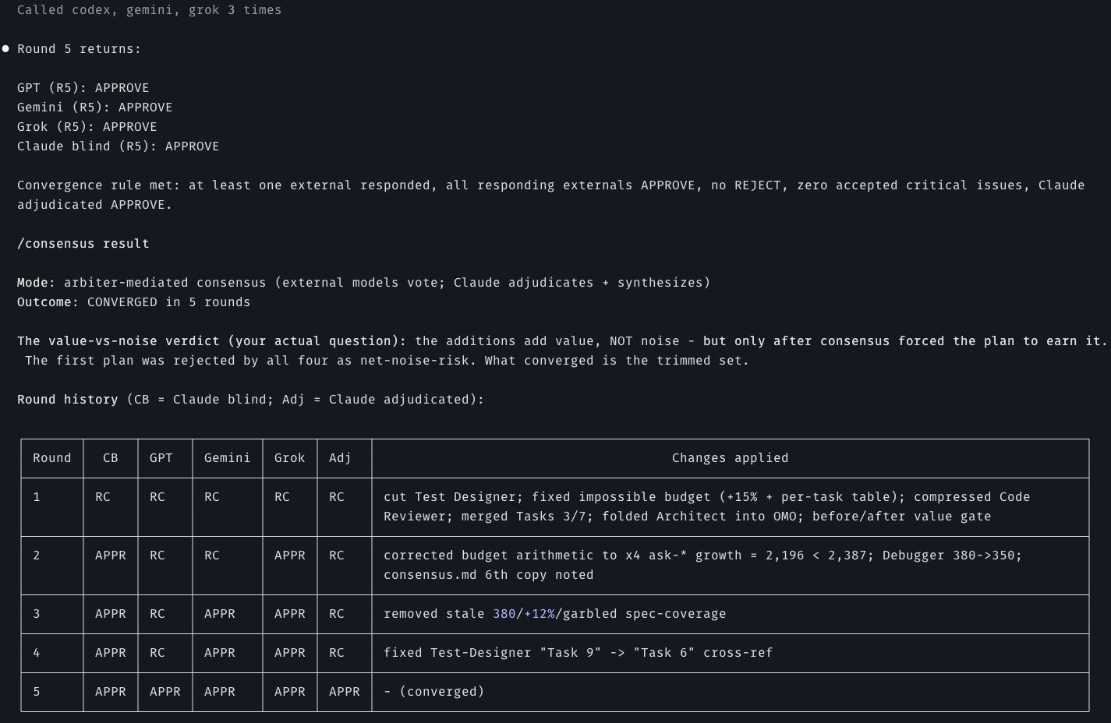Click the 'Gemini' column header
The image size is (1111, 723).
227,458
